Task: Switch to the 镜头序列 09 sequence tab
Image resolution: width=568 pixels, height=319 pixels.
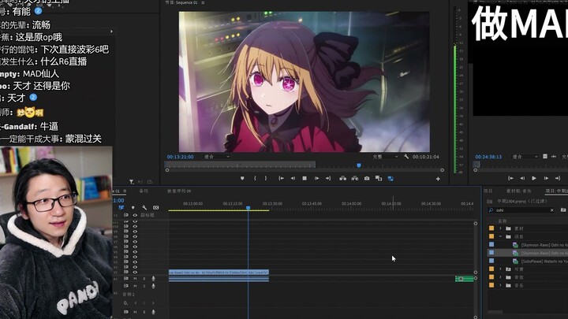Action: [179, 191]
